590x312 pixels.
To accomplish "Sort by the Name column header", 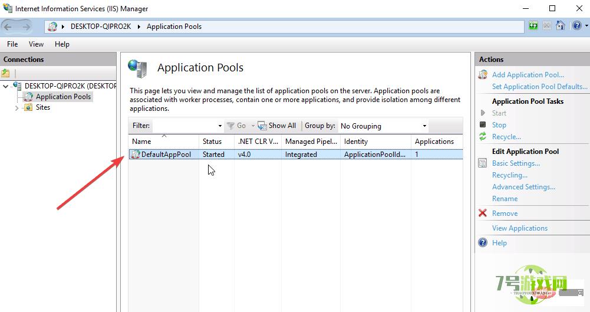I will [164, 142].
